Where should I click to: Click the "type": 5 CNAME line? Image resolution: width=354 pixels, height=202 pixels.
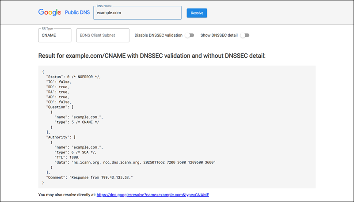(x=77, y=122)
